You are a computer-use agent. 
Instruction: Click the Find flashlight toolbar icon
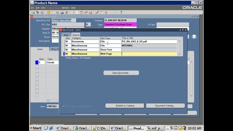coord(37,12)
